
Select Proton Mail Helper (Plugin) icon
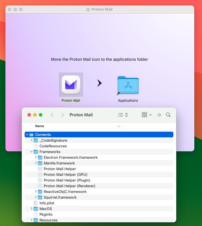click(x=40, y=180)
